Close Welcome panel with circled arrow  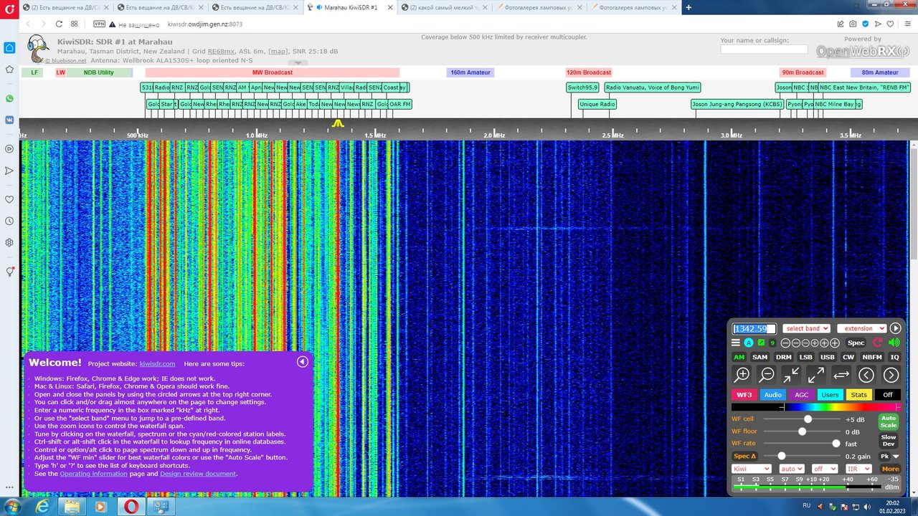click(x=303, y=362)
